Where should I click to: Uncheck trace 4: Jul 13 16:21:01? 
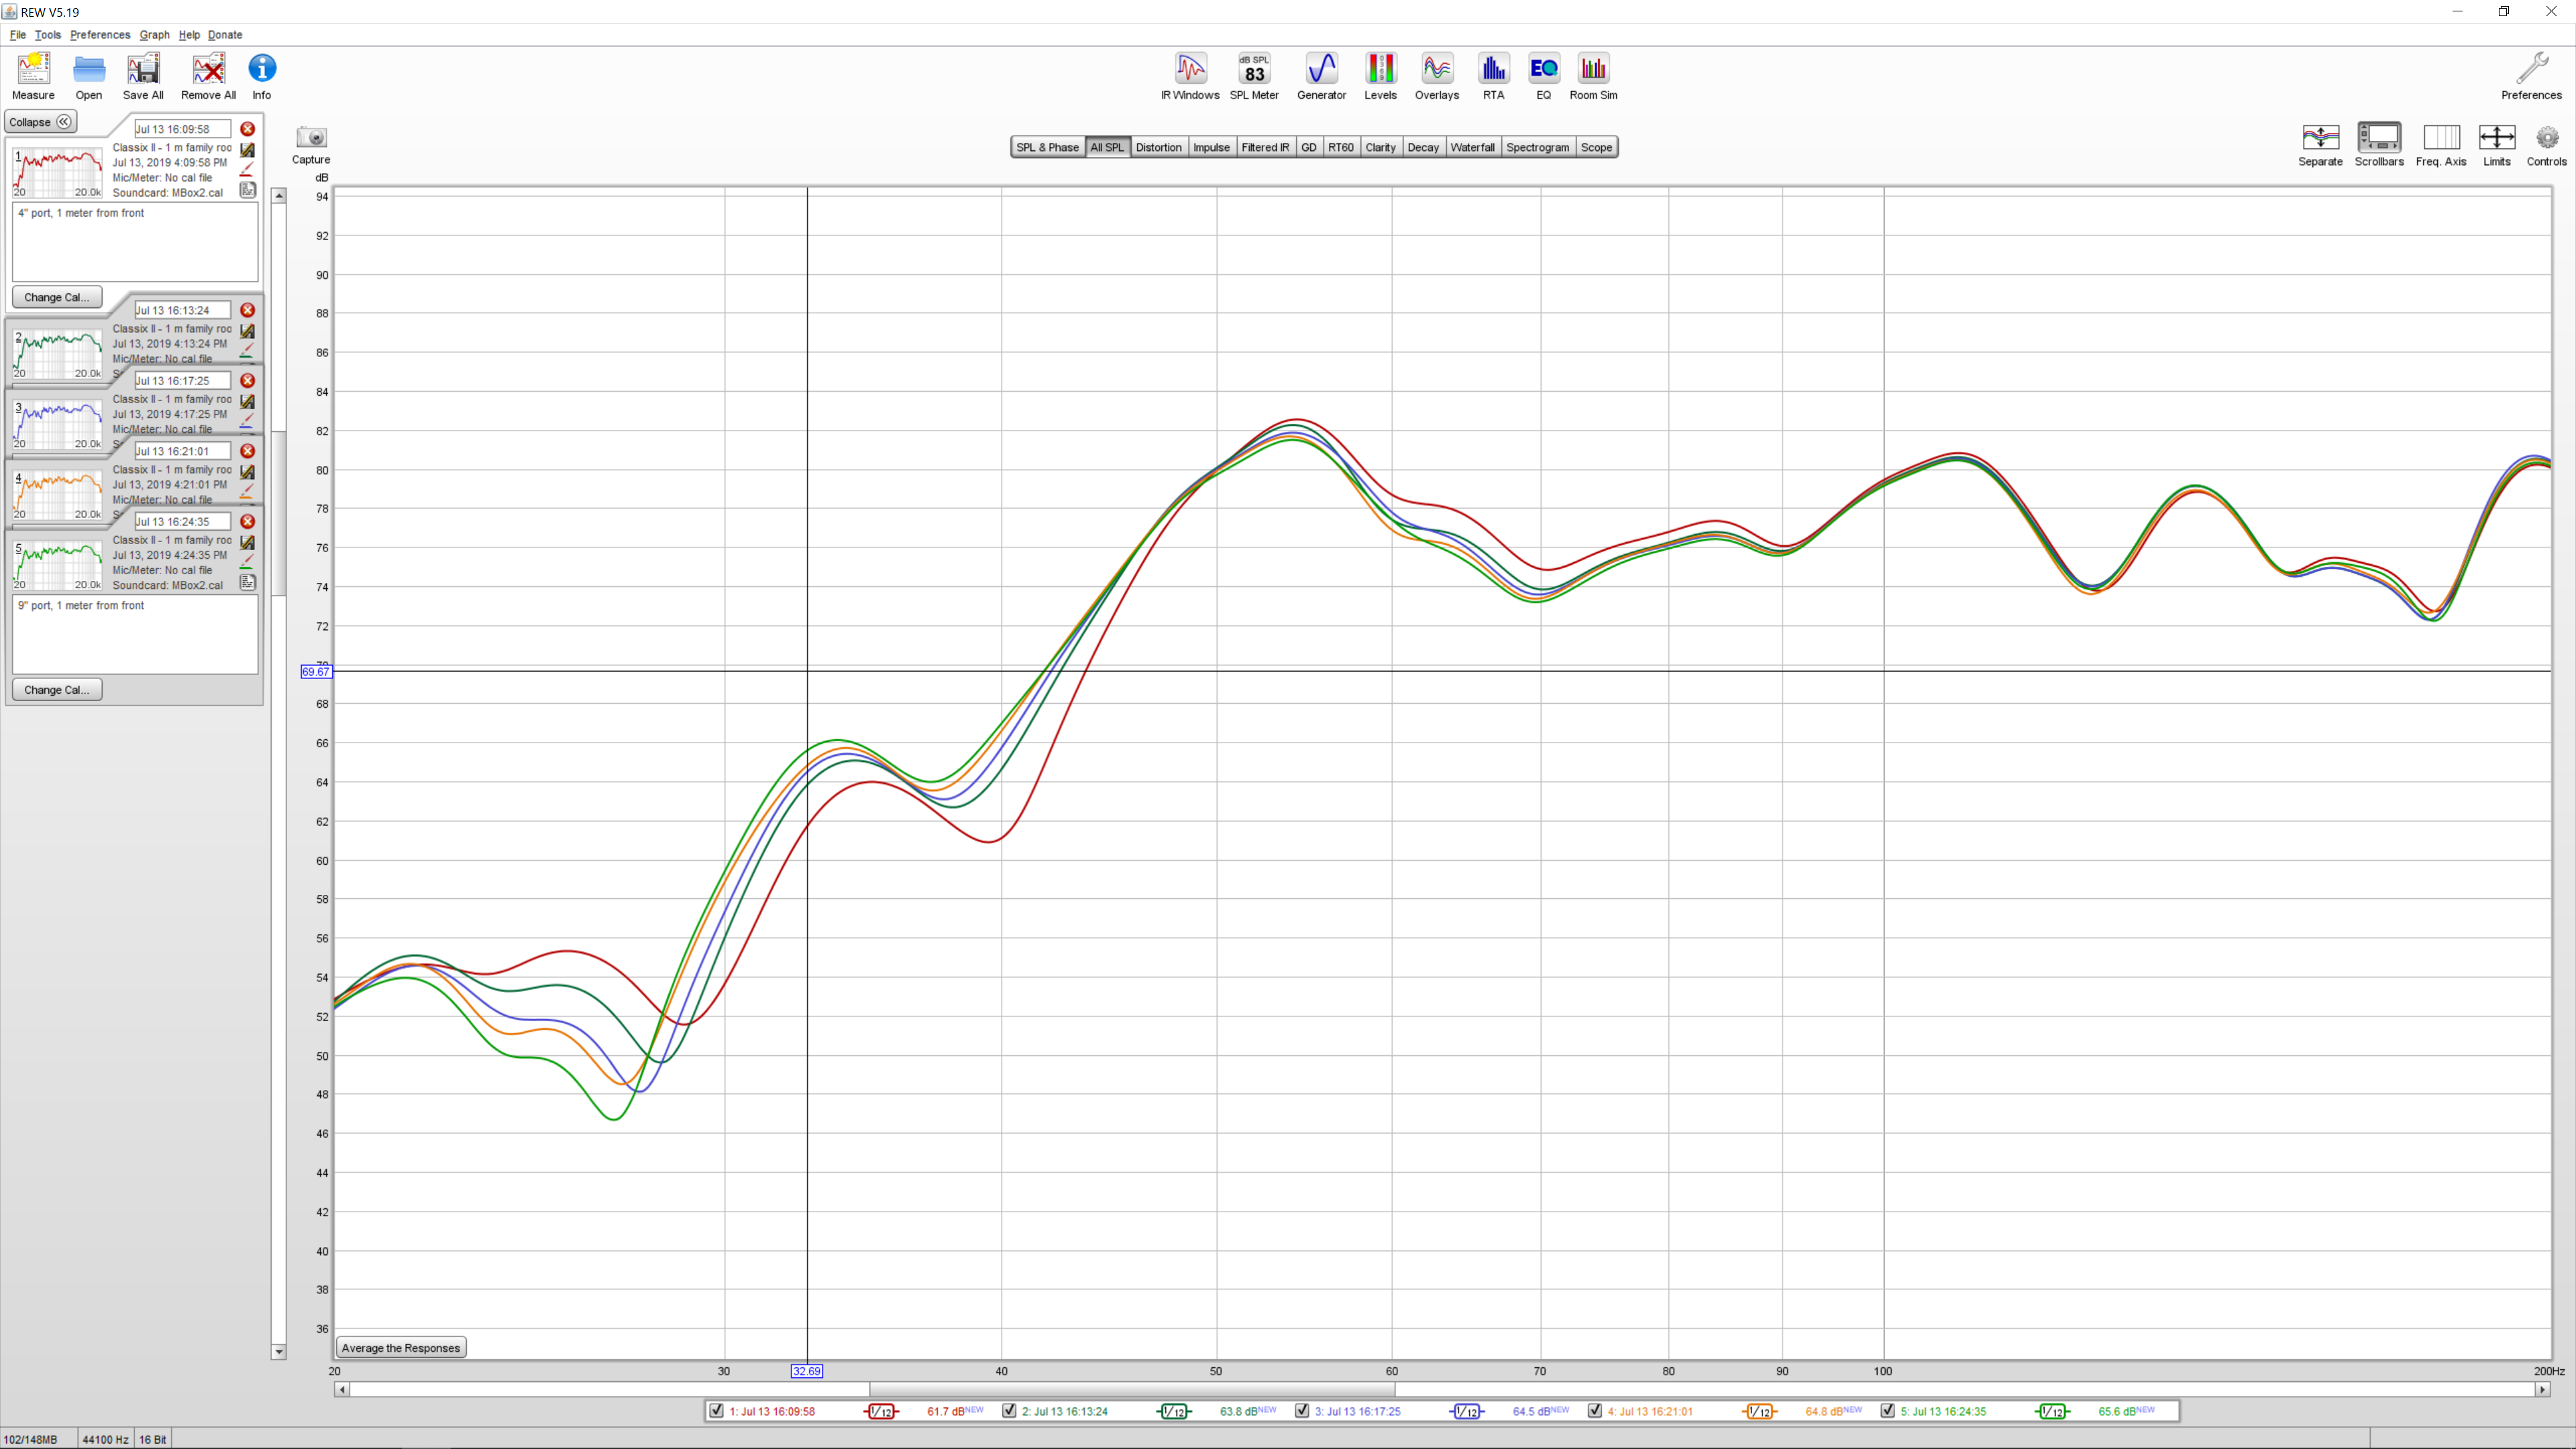point(1595,1411)
